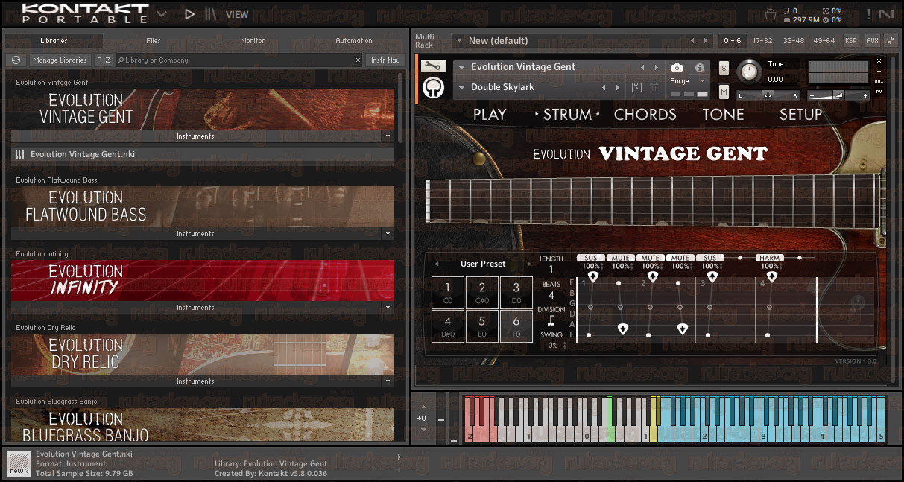Click the first up-stroke pick marker in beat 1

click(x=593, y=276)
